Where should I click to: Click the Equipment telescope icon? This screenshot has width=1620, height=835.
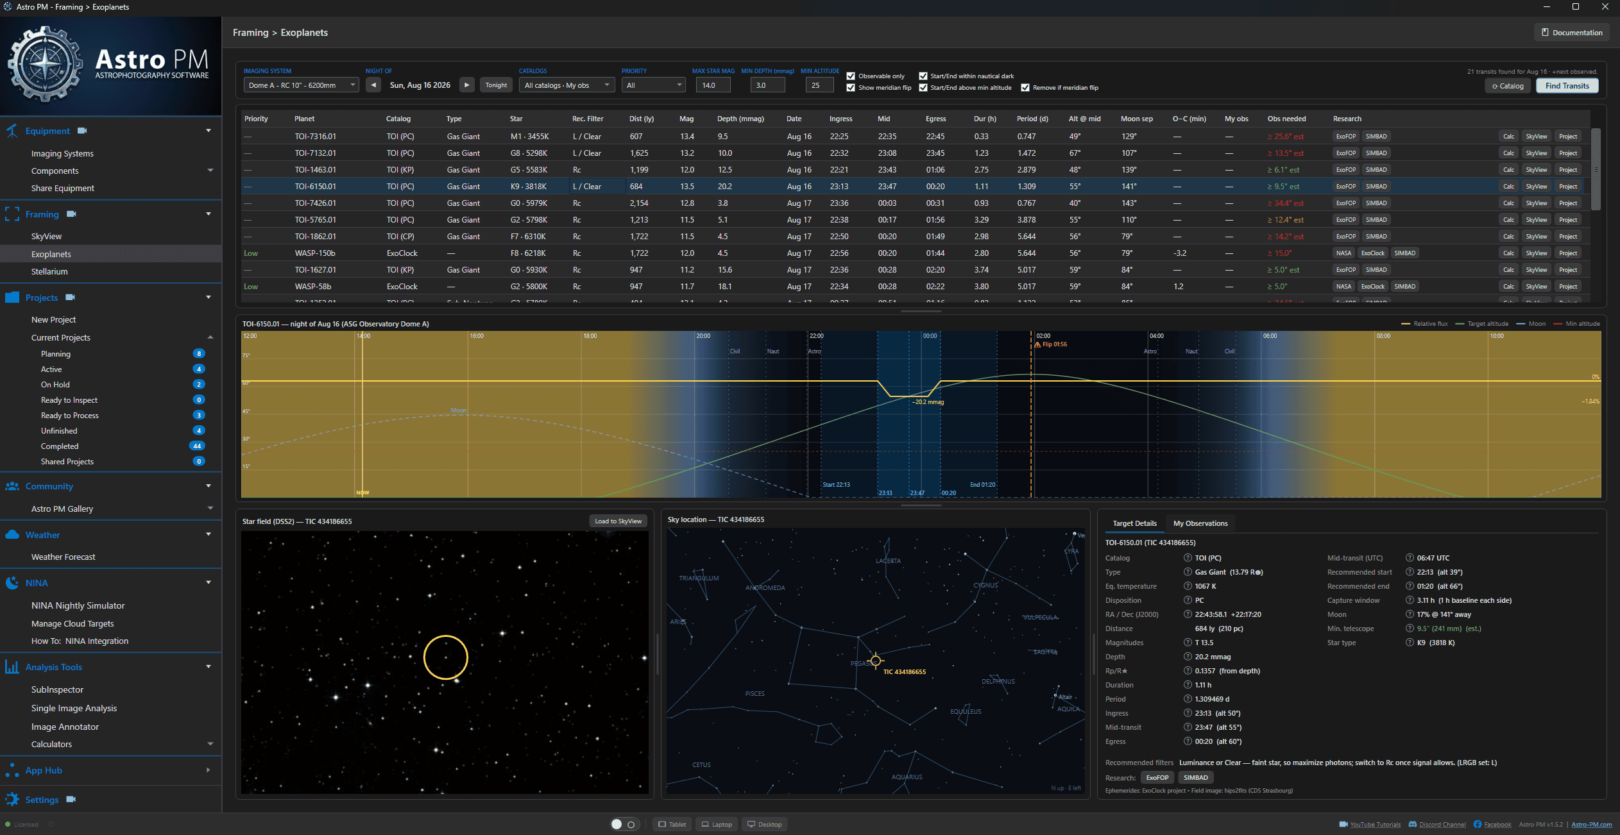(x=12, y=131)
